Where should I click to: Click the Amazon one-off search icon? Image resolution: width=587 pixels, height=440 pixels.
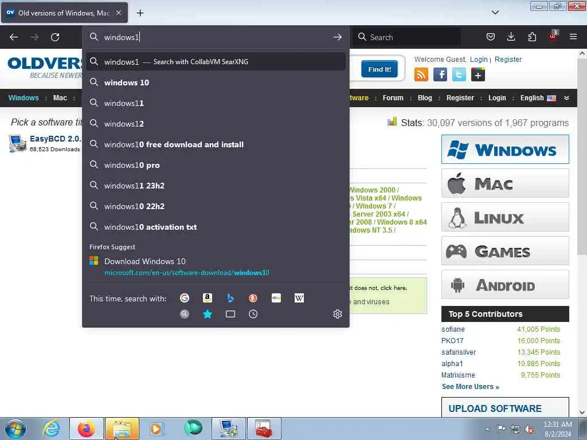tap(208, 298)
